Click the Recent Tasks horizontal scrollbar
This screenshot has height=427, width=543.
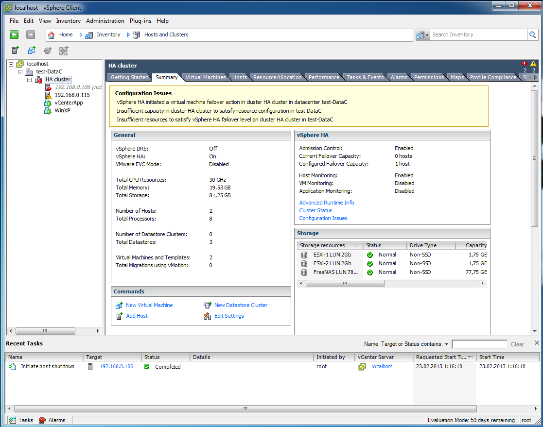245,409
